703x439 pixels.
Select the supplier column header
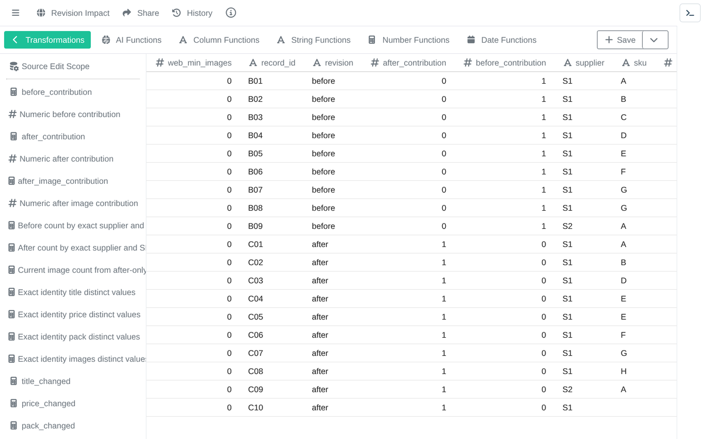(584, 63)
